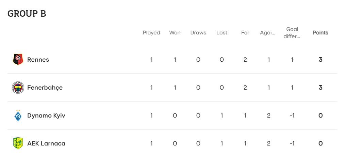Click the Fenerbahçe club crest icon
Image resolution: width=345 pixels, height=154 pixels.
18,88
